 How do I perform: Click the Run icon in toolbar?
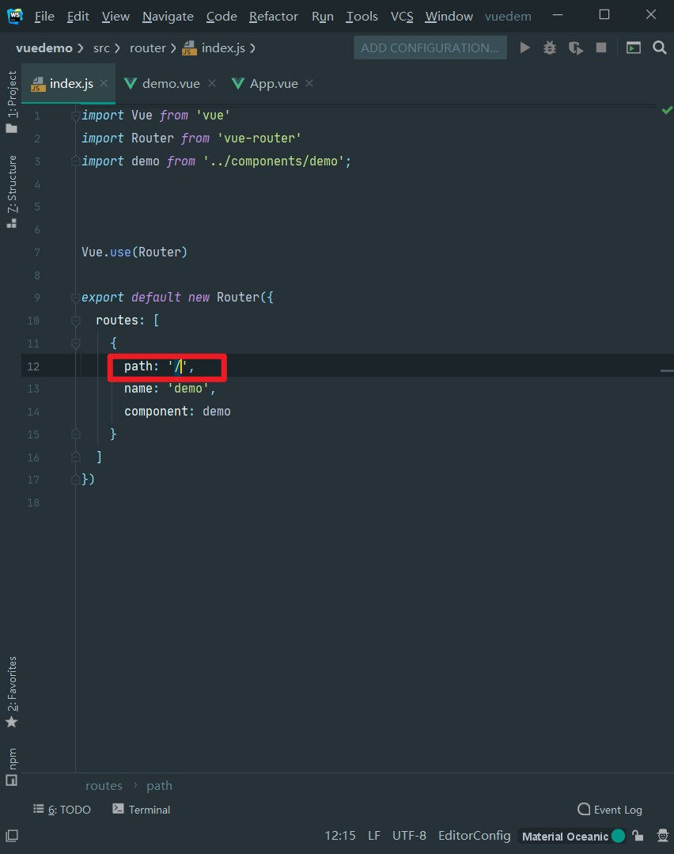pyautogui.click(x=525, y=47)
